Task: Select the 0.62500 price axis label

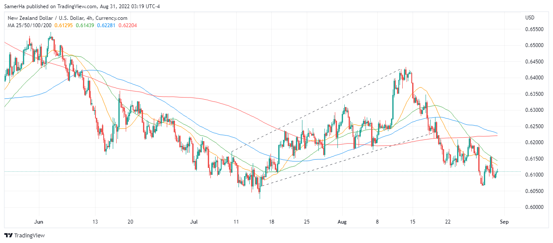Action: [x=534, y=126]
